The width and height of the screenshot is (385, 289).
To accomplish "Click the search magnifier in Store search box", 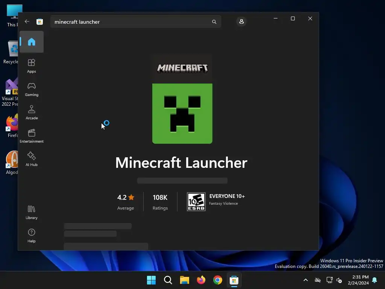I will point(214,22).
